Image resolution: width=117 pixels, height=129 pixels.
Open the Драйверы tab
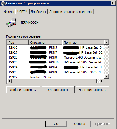click(x=38, y=12)
